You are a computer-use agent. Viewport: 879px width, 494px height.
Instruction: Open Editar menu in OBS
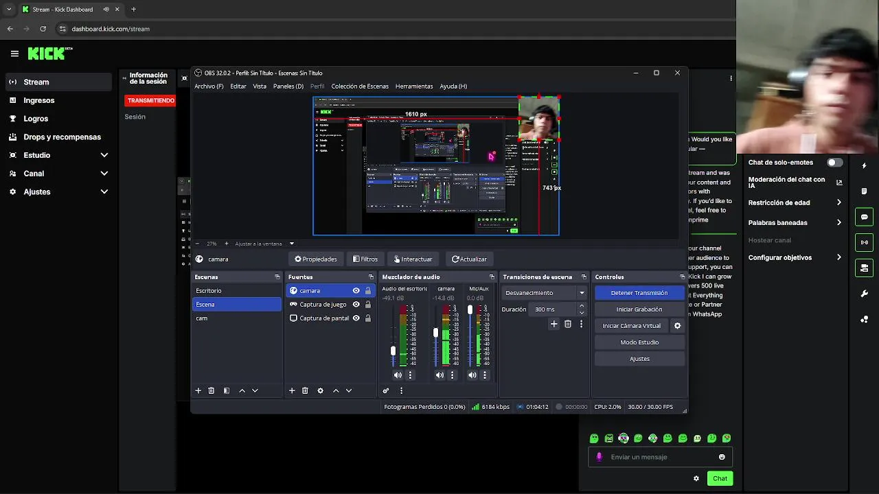coord(238,86)
